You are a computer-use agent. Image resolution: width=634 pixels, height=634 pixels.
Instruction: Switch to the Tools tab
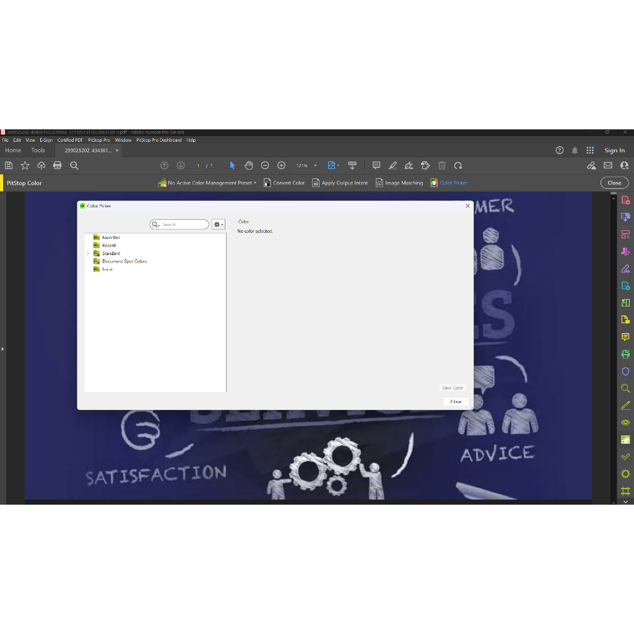coord(38,150)
